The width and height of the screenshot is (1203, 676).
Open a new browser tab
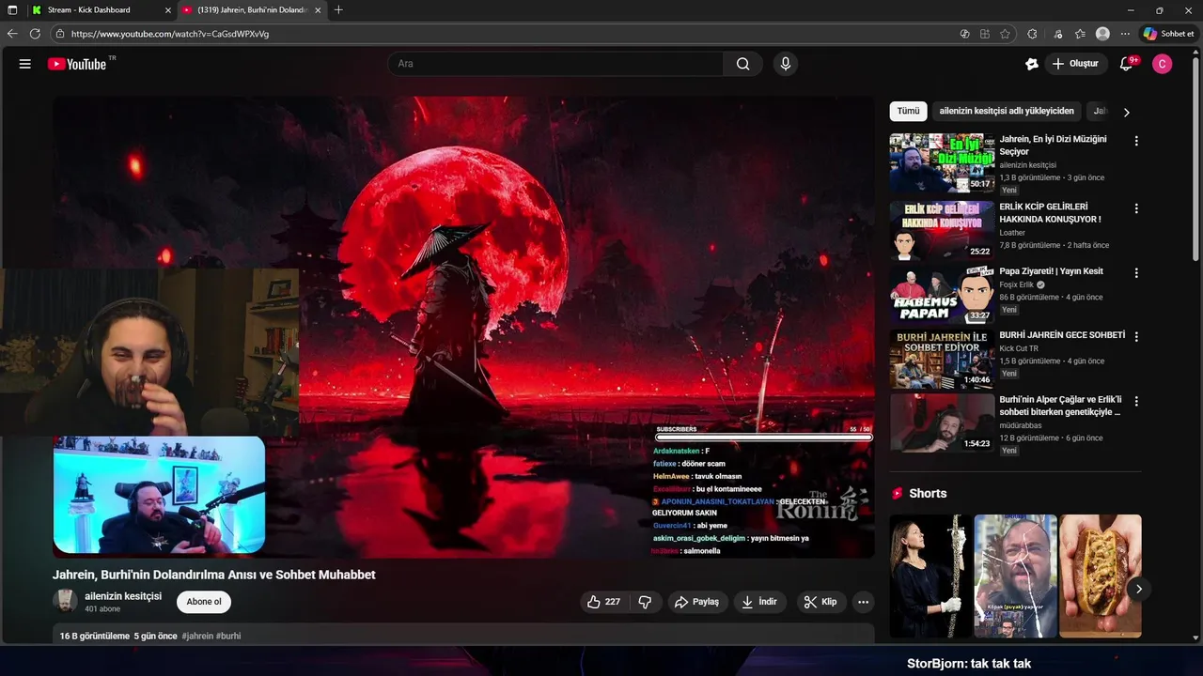(x=338, y=9)
